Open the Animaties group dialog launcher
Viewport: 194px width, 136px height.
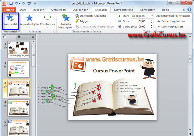pos(54,32)
